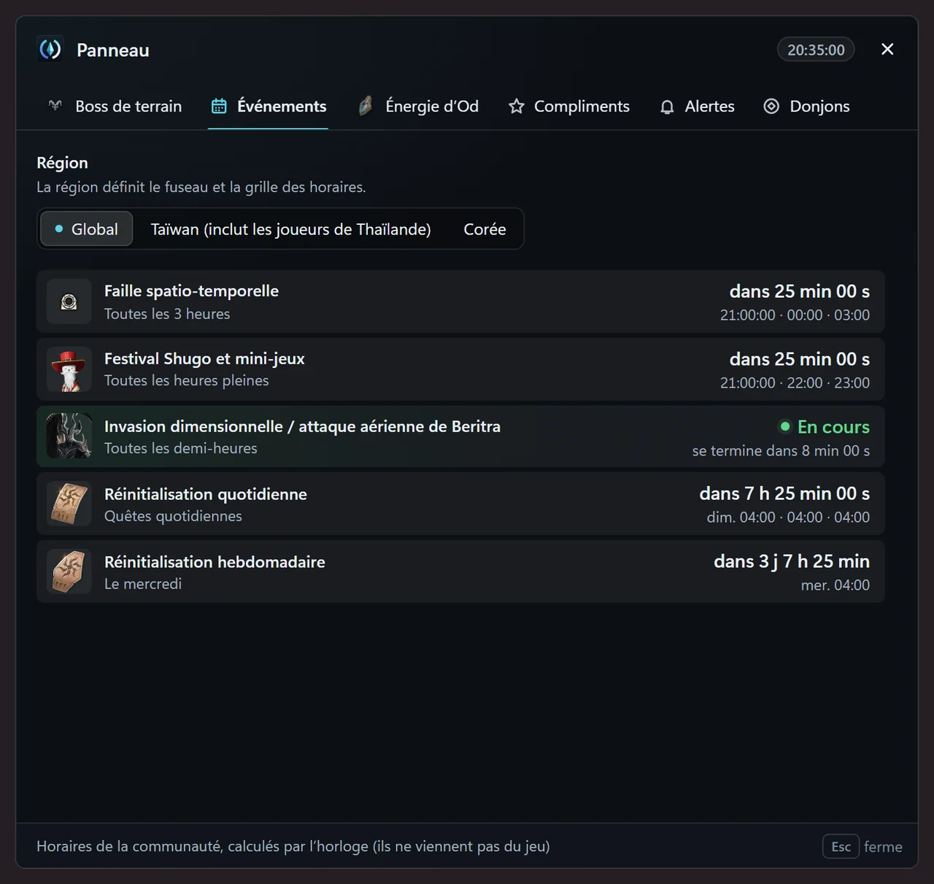Close the Panneau window with X
The height and width of the screenshot is (884, 934).
[887, 49]
